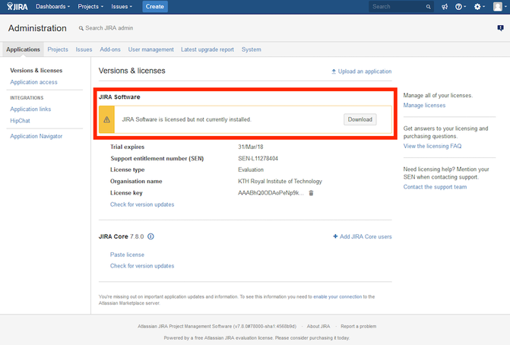Click the JIRA Core info icon
Viewport: 510px width, 345px height.
[x=150, y=236]
